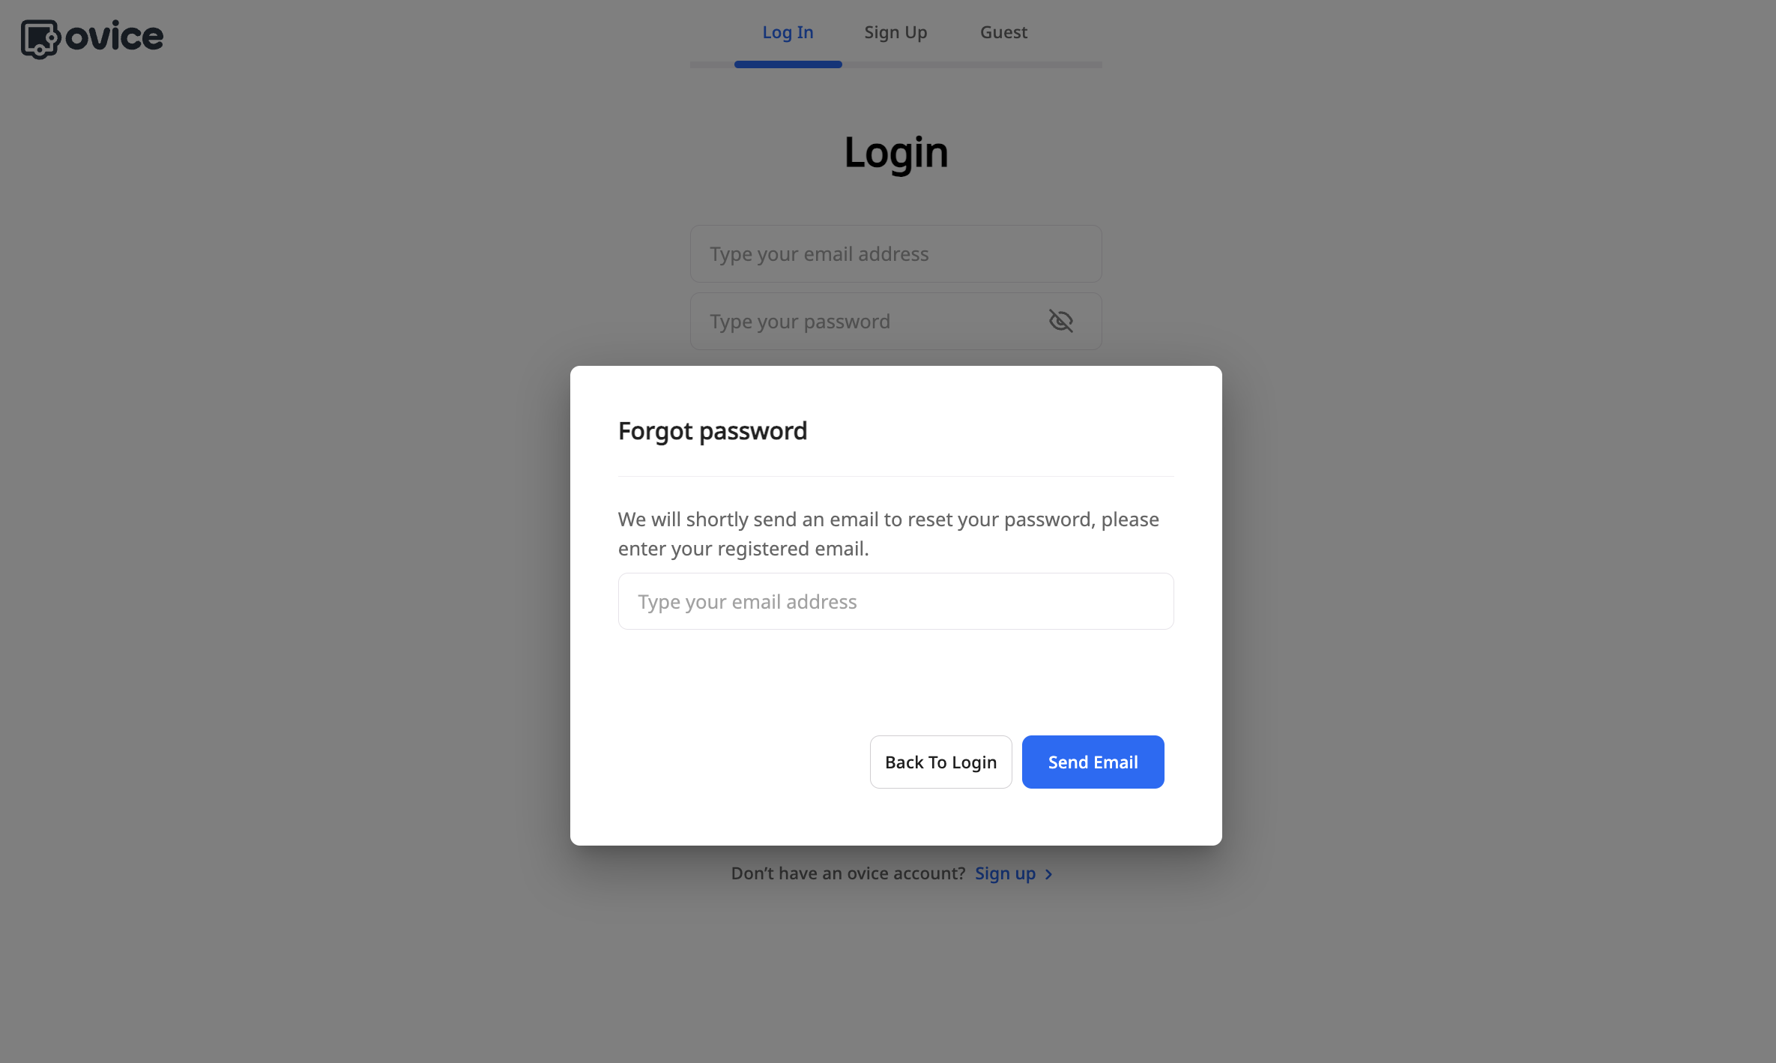Screen dimensions: 1776x1063
Task: Click Back To Login button
Action: coord(940,762)
